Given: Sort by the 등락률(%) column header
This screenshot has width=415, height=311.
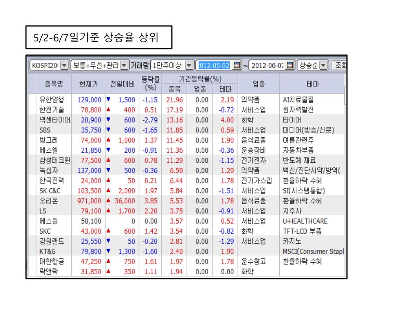Looking at the screenshot, I should (150, 83).
